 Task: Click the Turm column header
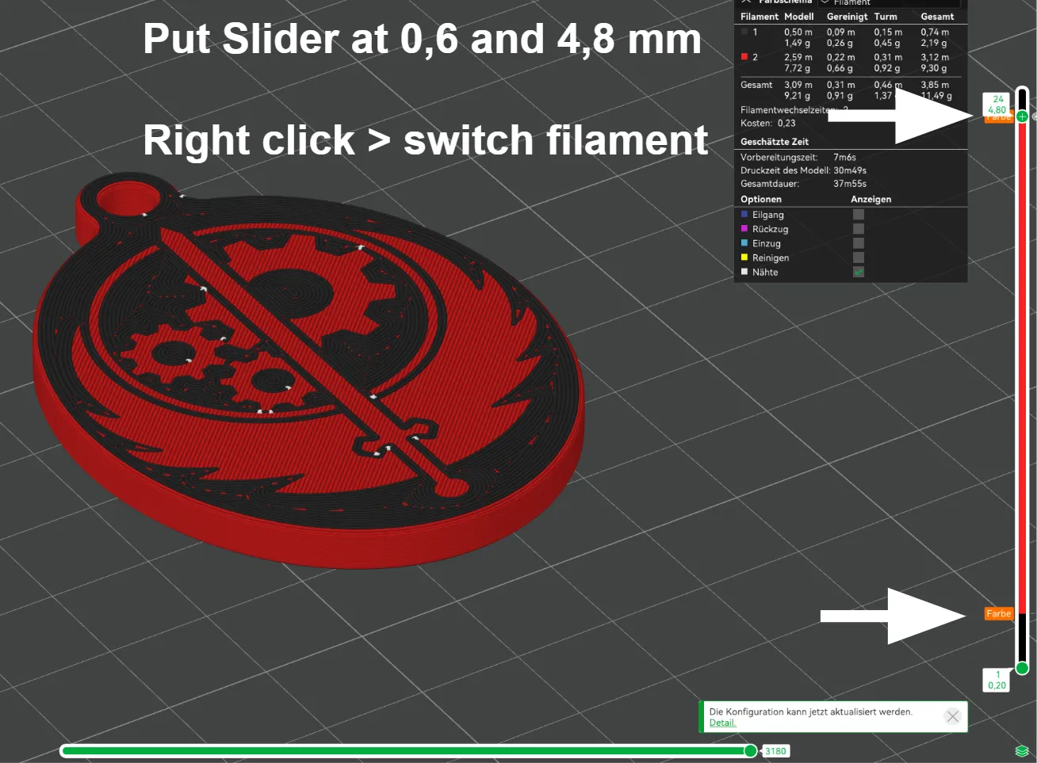[886, 17]
